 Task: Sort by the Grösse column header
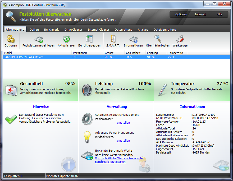click(114, 53)
